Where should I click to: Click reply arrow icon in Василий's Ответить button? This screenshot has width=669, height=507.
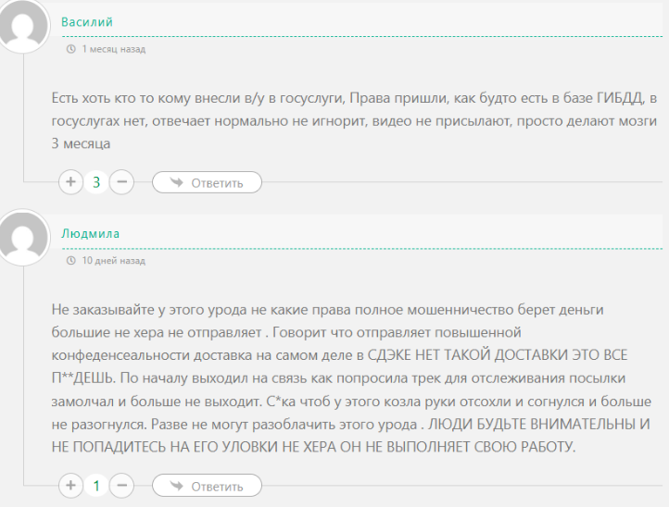tap(176, 182)
